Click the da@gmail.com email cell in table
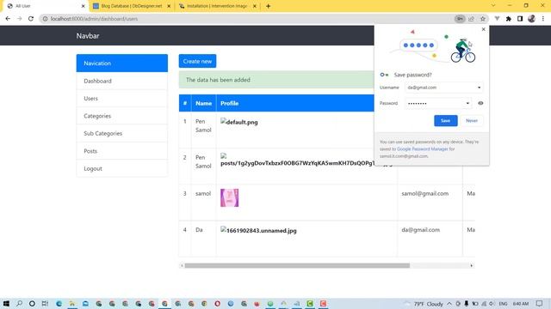 tap(421, 230)
